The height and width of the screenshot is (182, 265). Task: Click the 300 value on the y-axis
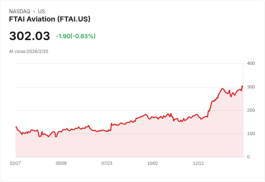coord(251,87)
